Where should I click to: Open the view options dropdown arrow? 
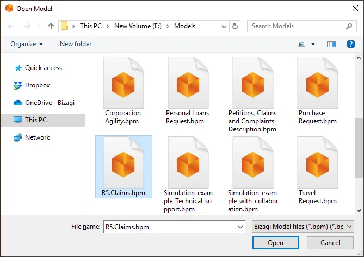313,44
